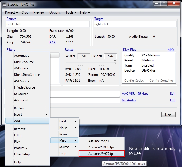
Task: Click Edit for No Audio track
Action: tap(173, 100)
